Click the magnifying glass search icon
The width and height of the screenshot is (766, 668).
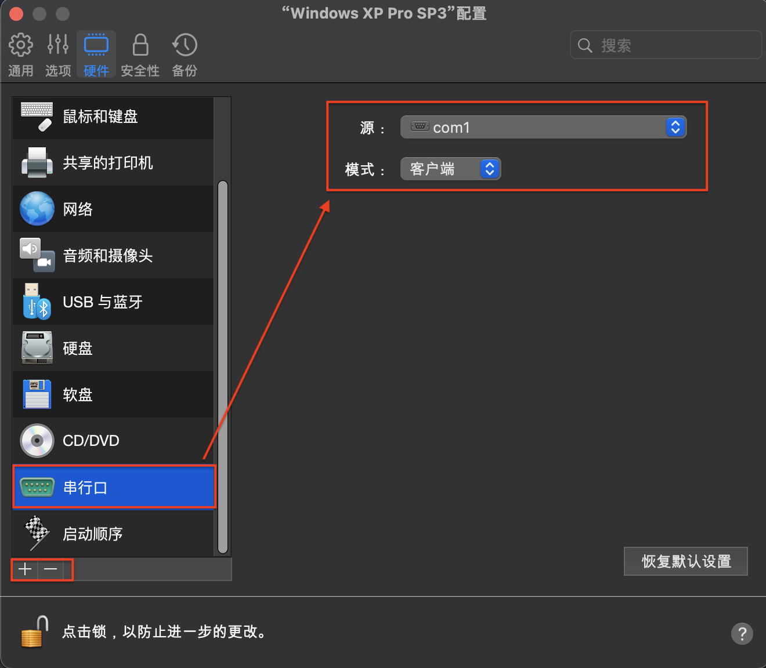[585, 45]
